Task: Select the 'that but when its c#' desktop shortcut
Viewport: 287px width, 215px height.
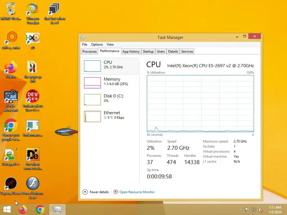Action: (x=54, y=13)
